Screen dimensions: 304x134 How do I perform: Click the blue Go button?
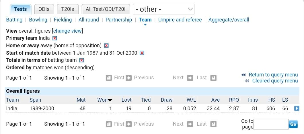click(293, 124)
